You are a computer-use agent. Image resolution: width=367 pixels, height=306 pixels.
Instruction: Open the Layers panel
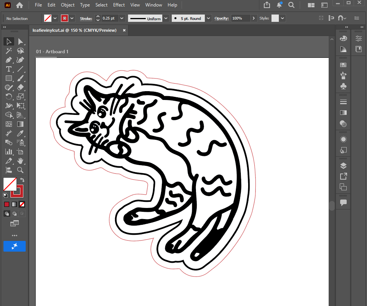343,165
